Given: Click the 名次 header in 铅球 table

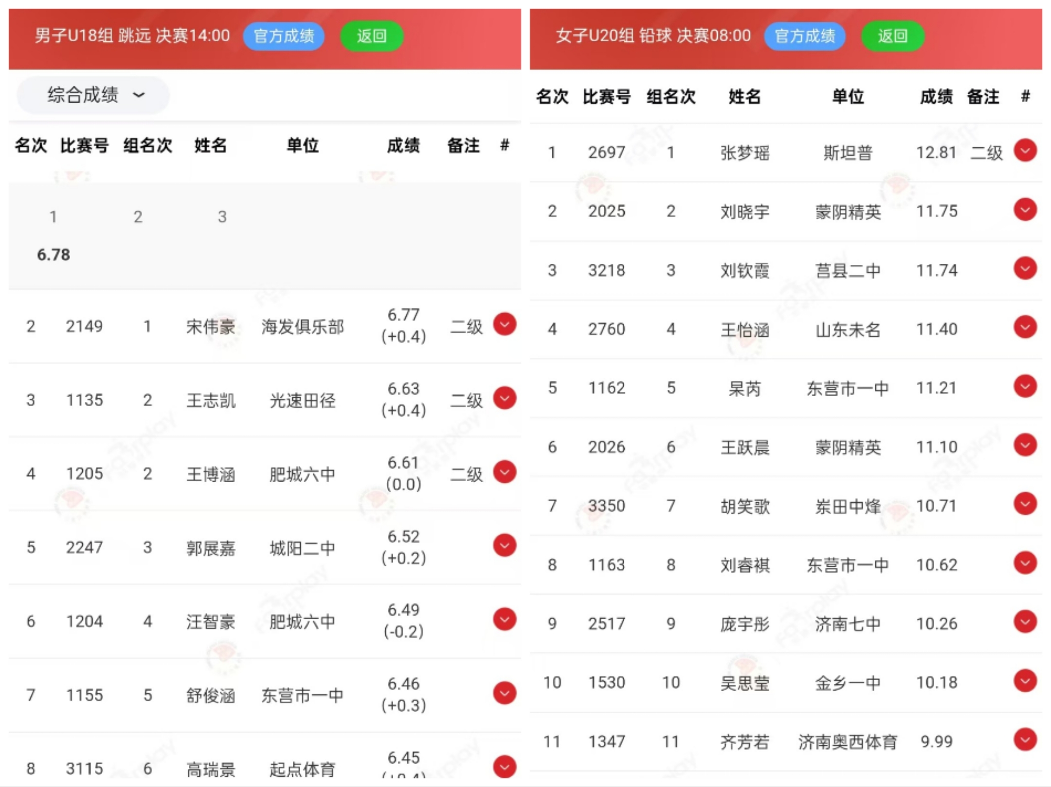Looking at the screenshot, I should pos(552,96).
